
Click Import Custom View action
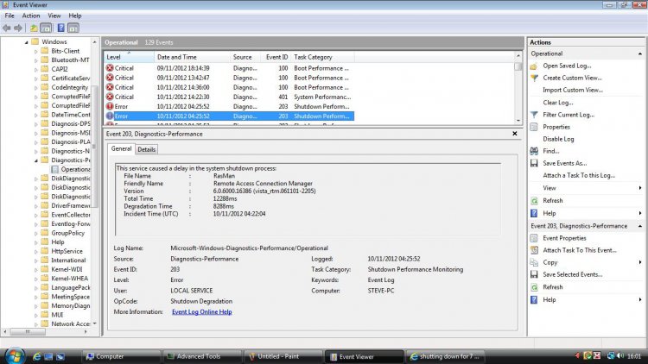[573, 90]
